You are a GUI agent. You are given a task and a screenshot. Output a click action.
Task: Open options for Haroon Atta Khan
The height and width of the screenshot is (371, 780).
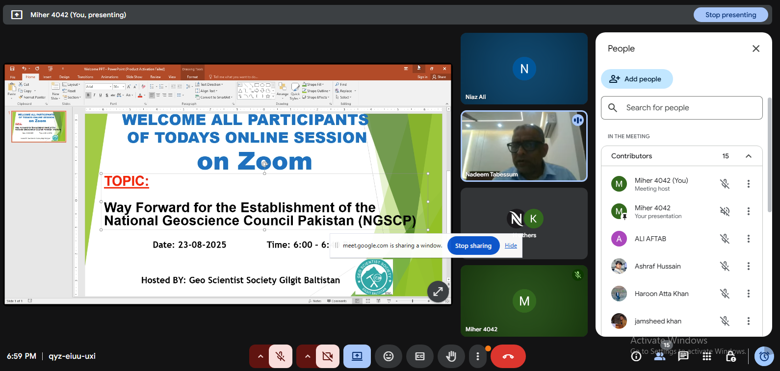click(x=749, y=294)
